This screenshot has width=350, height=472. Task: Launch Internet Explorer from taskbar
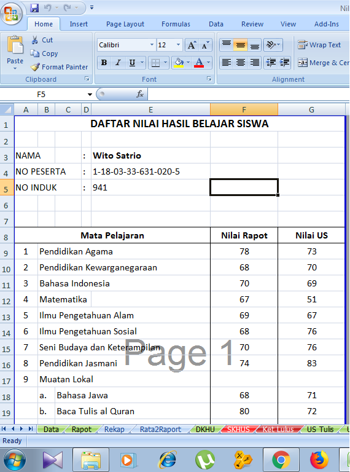(x=167, y=460)
